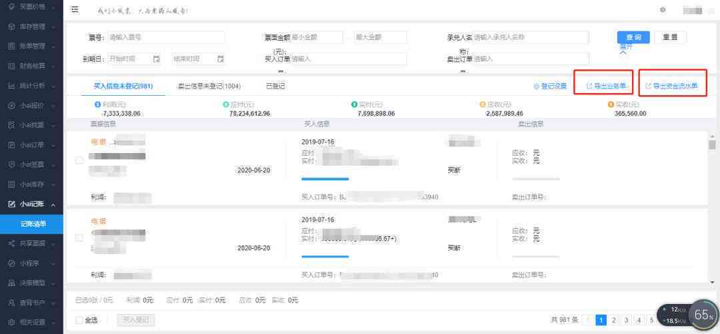Collapse the filter panel using the up chevron under 查询

tap(623, 53)
